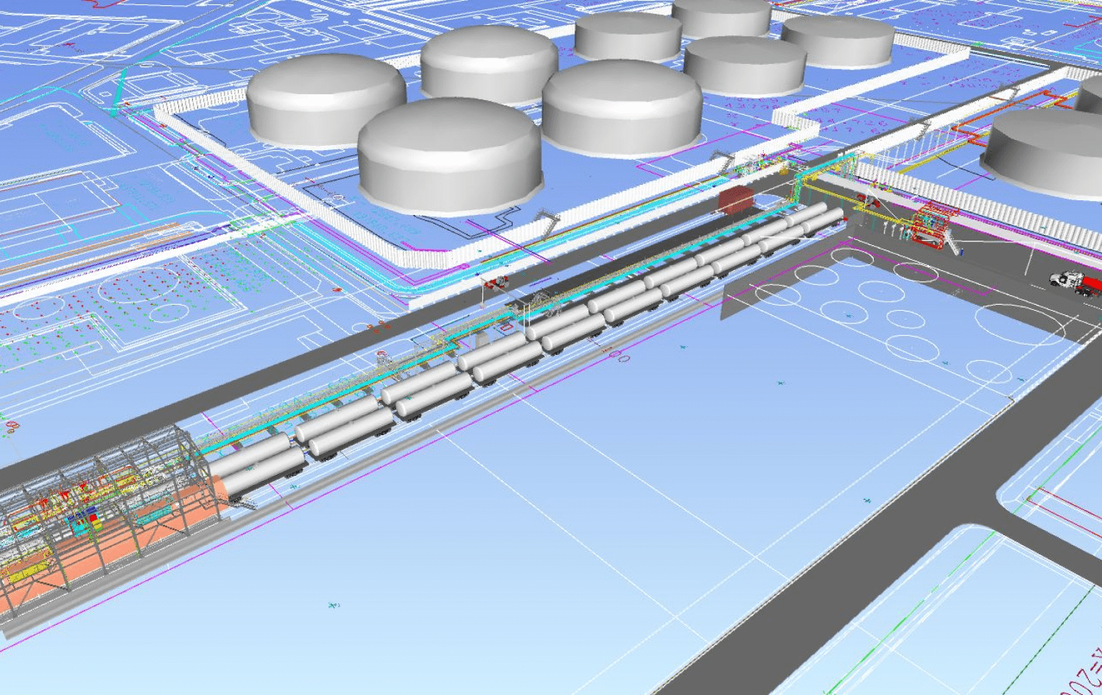Click the small red vehicle on the middle road
Viewport: 1102px width, 695px height.
(497, 281)
